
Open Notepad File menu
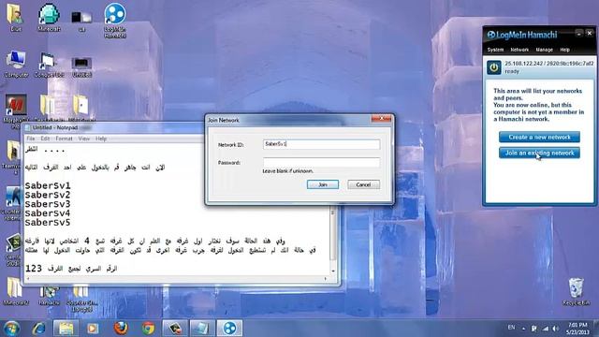(x=31, y=139)
